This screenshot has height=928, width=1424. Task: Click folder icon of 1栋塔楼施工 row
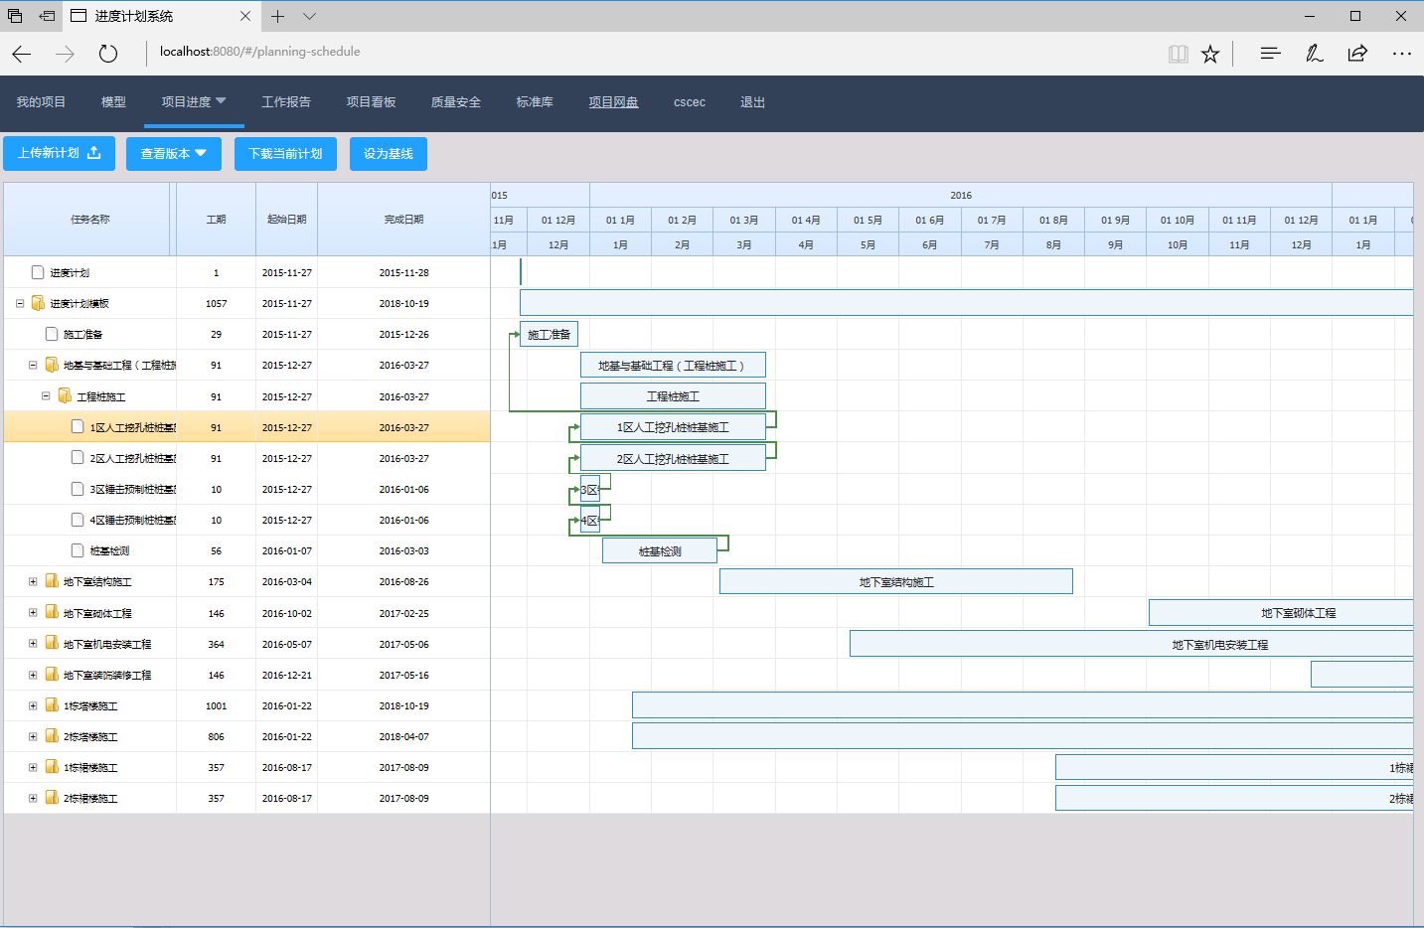[x=52, y=705]
